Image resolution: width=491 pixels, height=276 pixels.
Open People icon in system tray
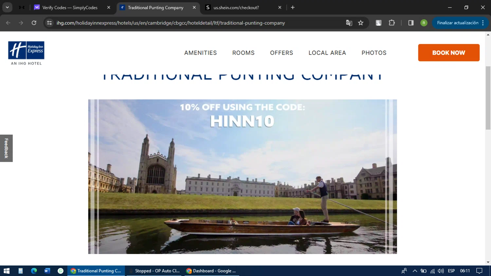404,271
